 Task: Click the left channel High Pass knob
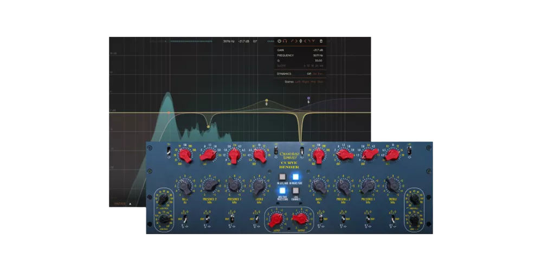(x=163, y=199)
